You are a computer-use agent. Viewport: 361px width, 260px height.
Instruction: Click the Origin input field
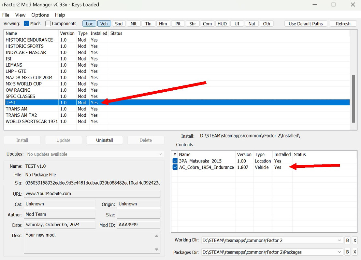pos(138,204)
